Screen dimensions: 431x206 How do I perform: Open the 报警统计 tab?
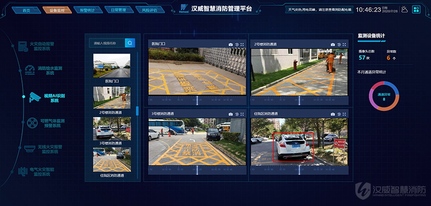point(88,10)
